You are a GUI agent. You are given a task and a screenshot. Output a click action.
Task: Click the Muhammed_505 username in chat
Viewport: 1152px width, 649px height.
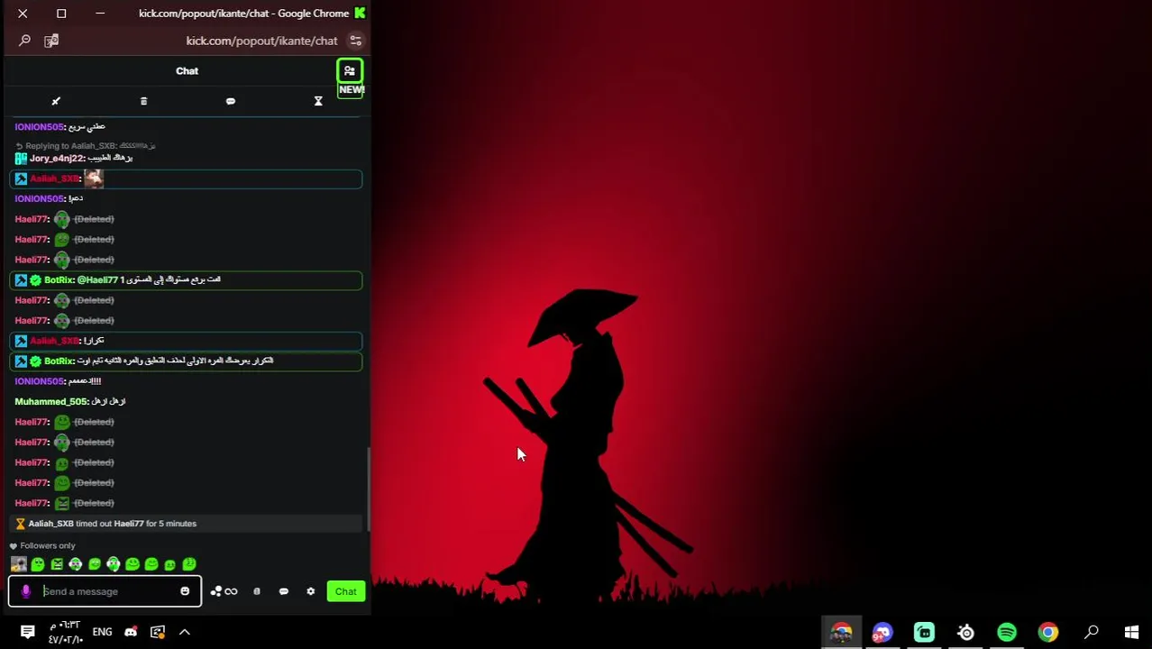coord(50,401)
